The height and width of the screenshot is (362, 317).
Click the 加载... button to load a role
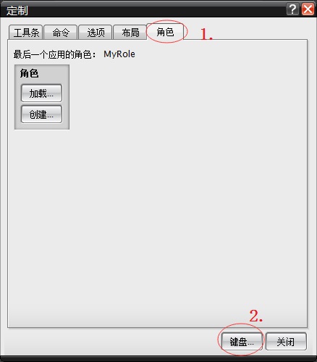point(41,93)
